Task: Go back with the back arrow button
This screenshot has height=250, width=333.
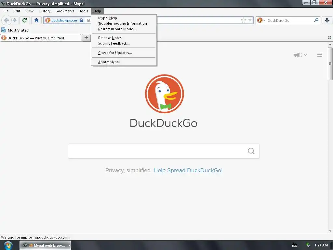Action: (x=7, y=20)
